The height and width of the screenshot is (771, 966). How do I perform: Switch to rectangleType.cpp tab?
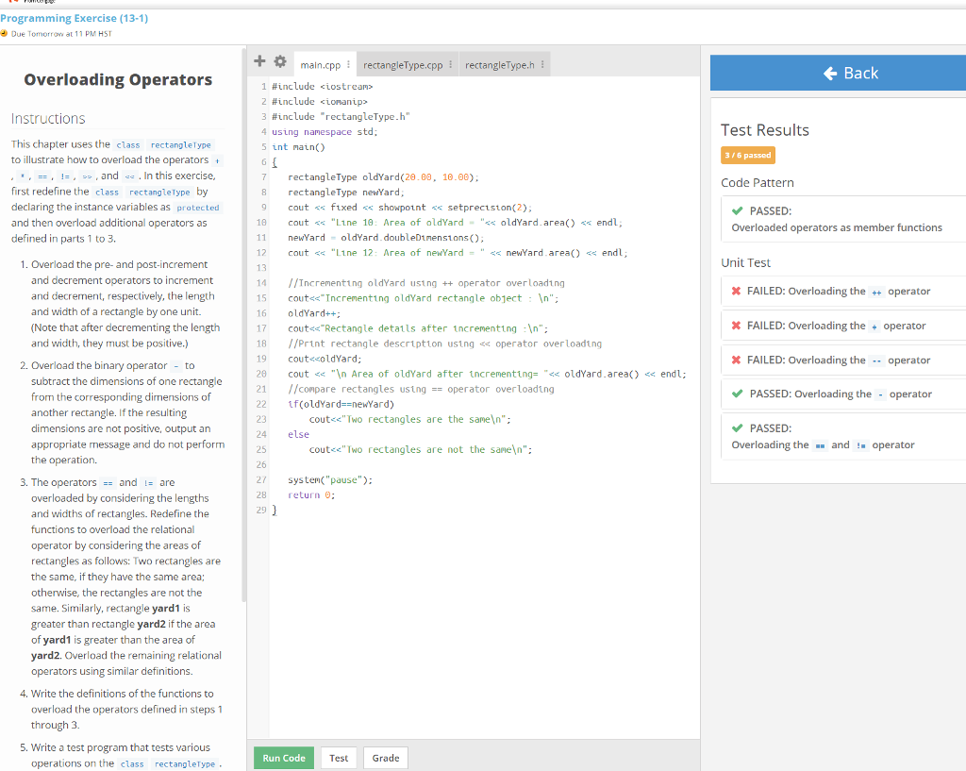point(403,65)
